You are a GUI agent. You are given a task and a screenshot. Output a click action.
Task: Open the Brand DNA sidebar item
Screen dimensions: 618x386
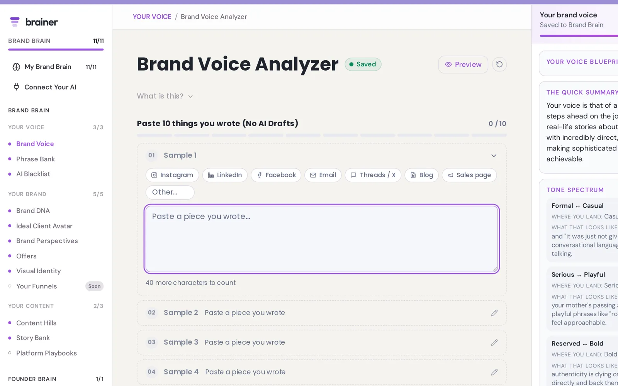pos(33,211)
